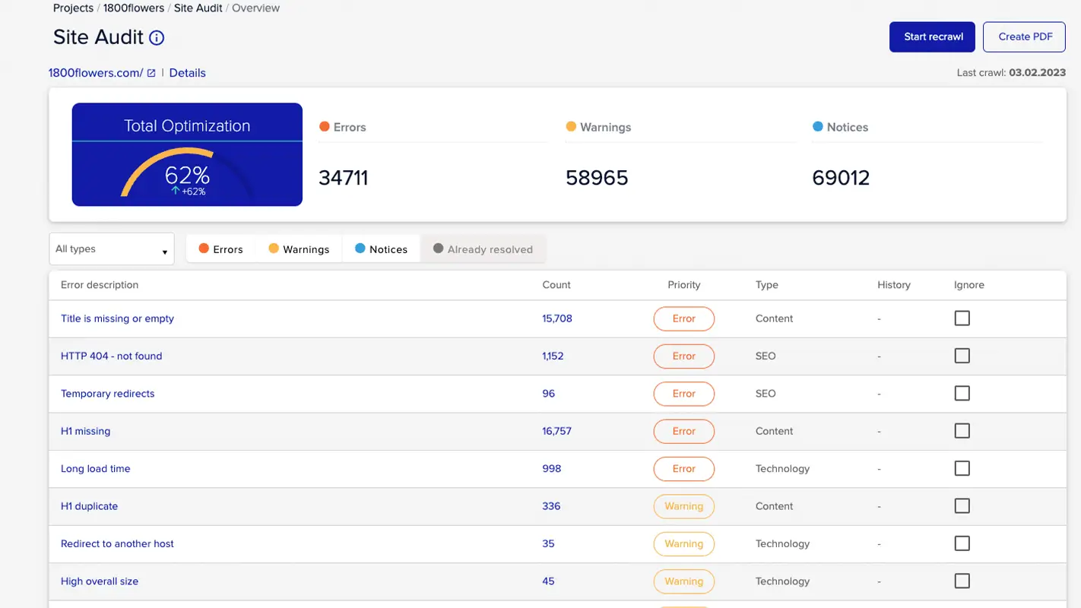The width and height of the screenshot is (1081, 608).
Task: Tick the Ignore box for "Long load time"
Action: click(x=962, y=468)
